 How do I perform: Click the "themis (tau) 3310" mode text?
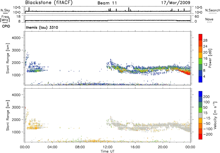(42, 27)
